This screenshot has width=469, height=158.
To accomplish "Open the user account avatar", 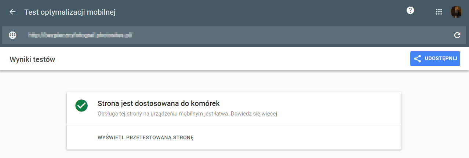I will pos(457,12).
